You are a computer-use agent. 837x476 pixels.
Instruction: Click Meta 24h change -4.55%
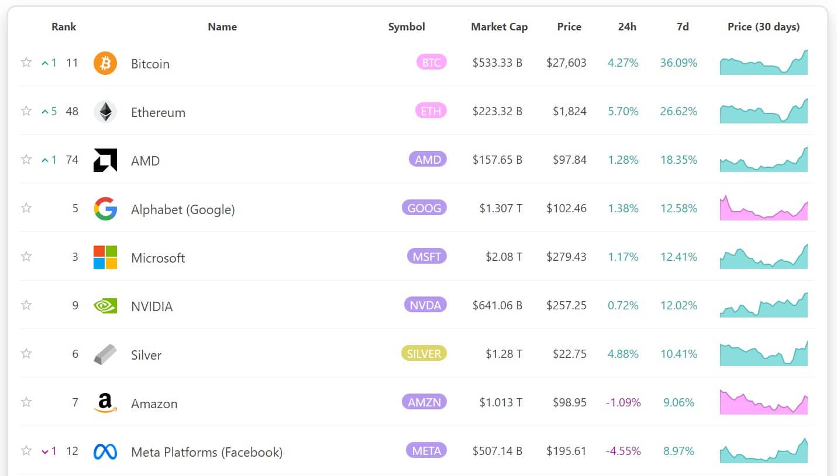623,451
